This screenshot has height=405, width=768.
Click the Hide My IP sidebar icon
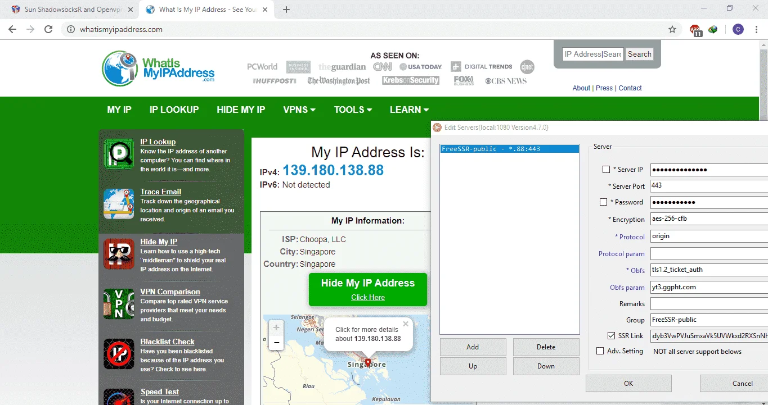(119, 254)
